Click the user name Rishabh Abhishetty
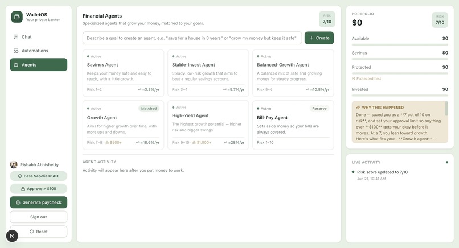 point(39,164)
